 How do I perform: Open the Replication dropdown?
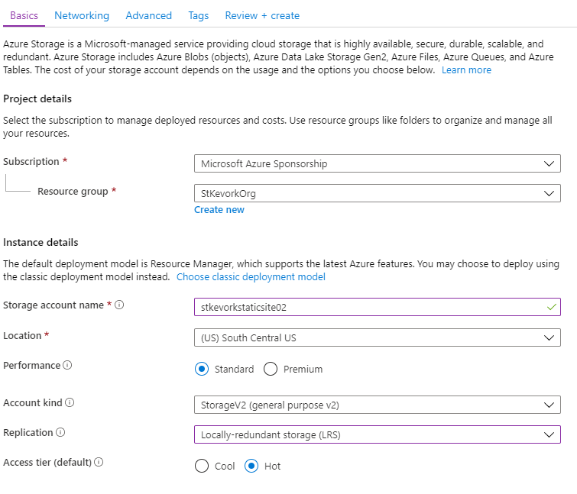(x=378, y=434)
